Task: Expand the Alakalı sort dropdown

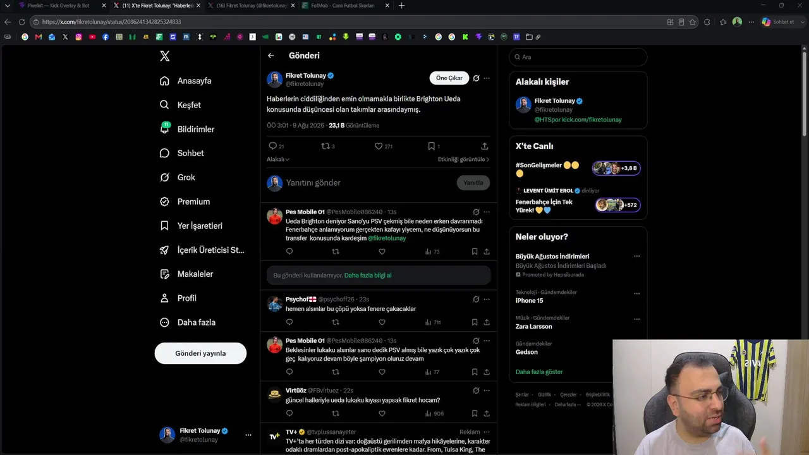Action: coord(278,159)
